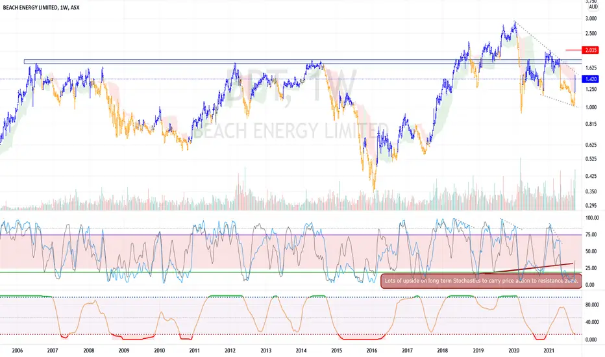Click the 2013 year label on time axis

[x=266, y=351]
